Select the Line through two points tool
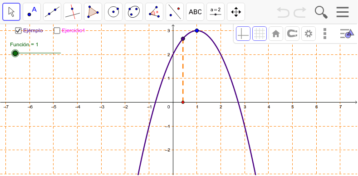The height and width of the screenshot is (176, 358). [52, 12]
